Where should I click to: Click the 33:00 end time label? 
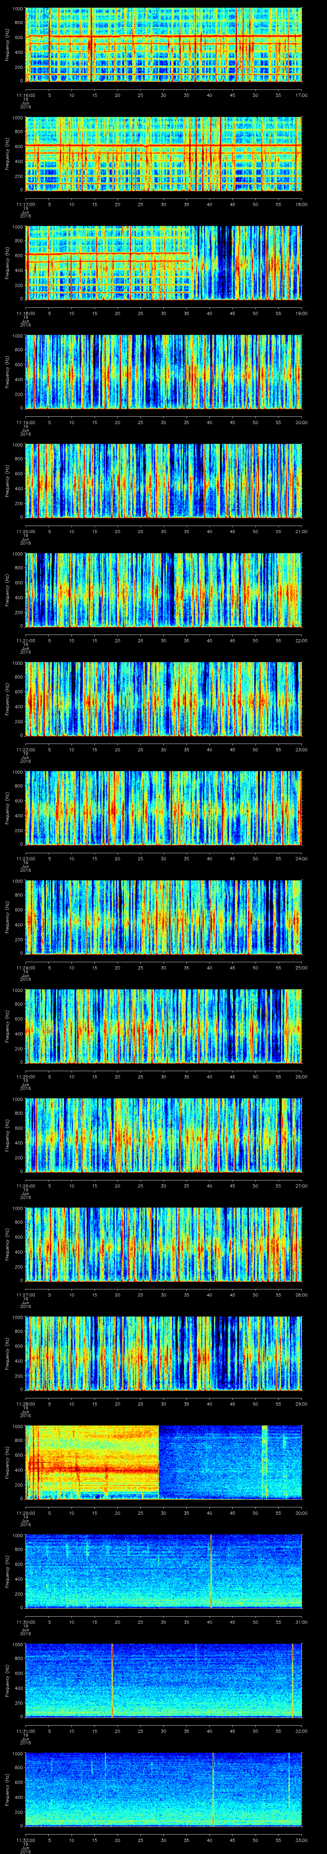click(301, 1840)
